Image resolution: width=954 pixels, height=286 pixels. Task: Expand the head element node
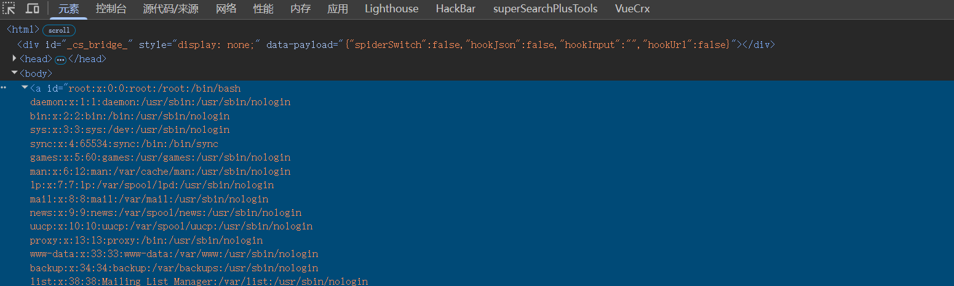(x=15, y=59)
